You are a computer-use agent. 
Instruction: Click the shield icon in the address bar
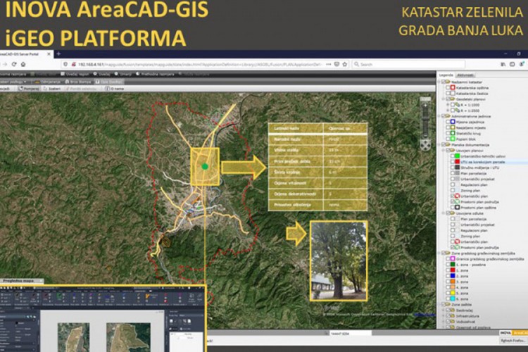click(x=65, y=64)
